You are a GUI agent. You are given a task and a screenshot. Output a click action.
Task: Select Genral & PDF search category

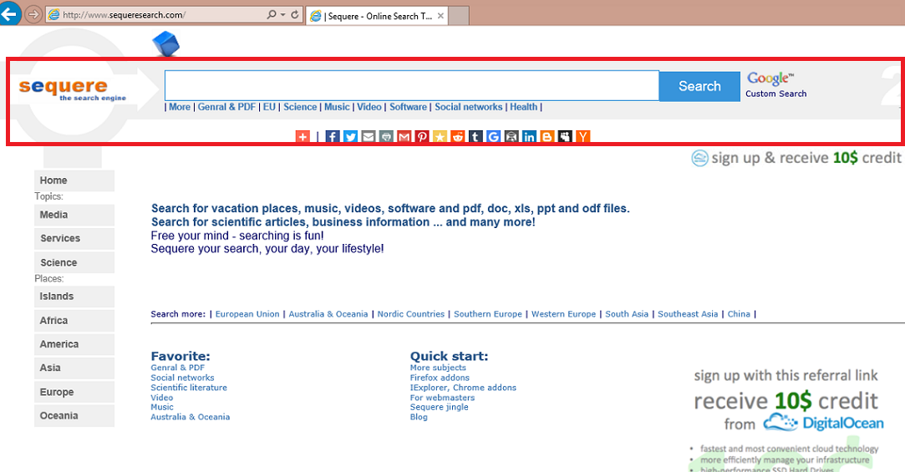click(x=226, y=107)
